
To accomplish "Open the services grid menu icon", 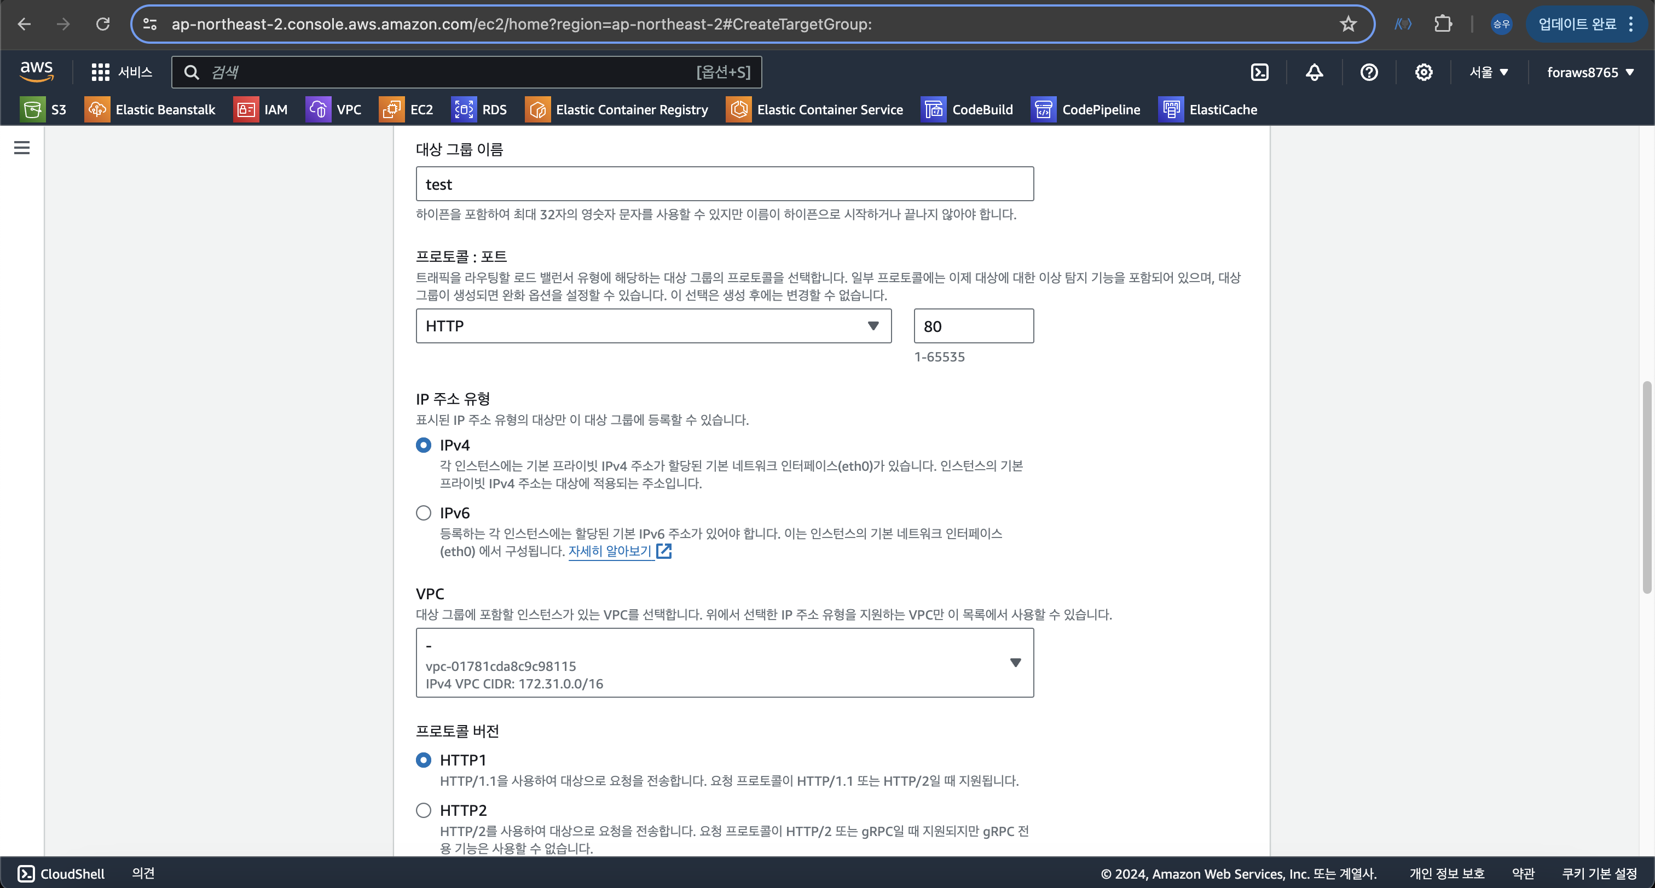I will pos(100,72).
